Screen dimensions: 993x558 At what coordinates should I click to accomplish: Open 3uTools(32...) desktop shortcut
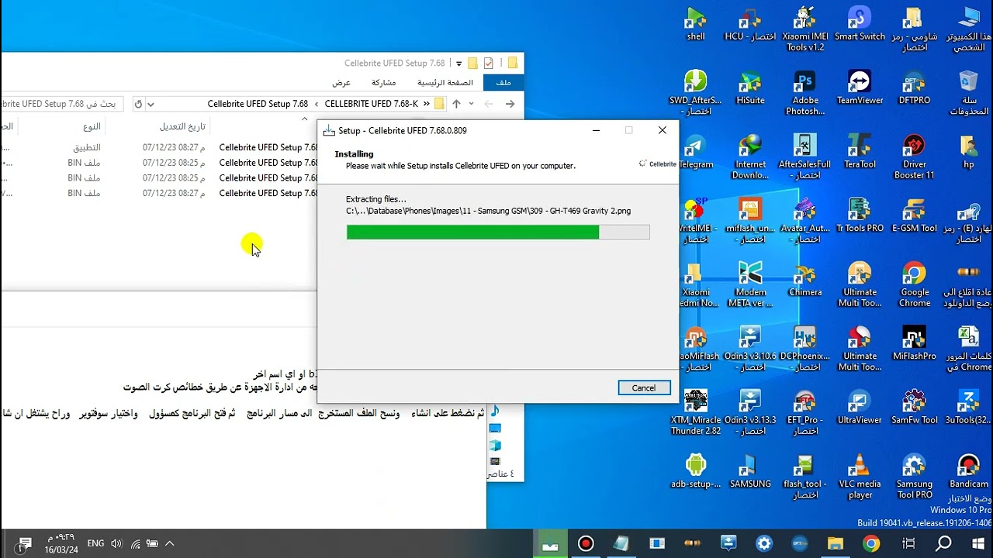[969, 408]
